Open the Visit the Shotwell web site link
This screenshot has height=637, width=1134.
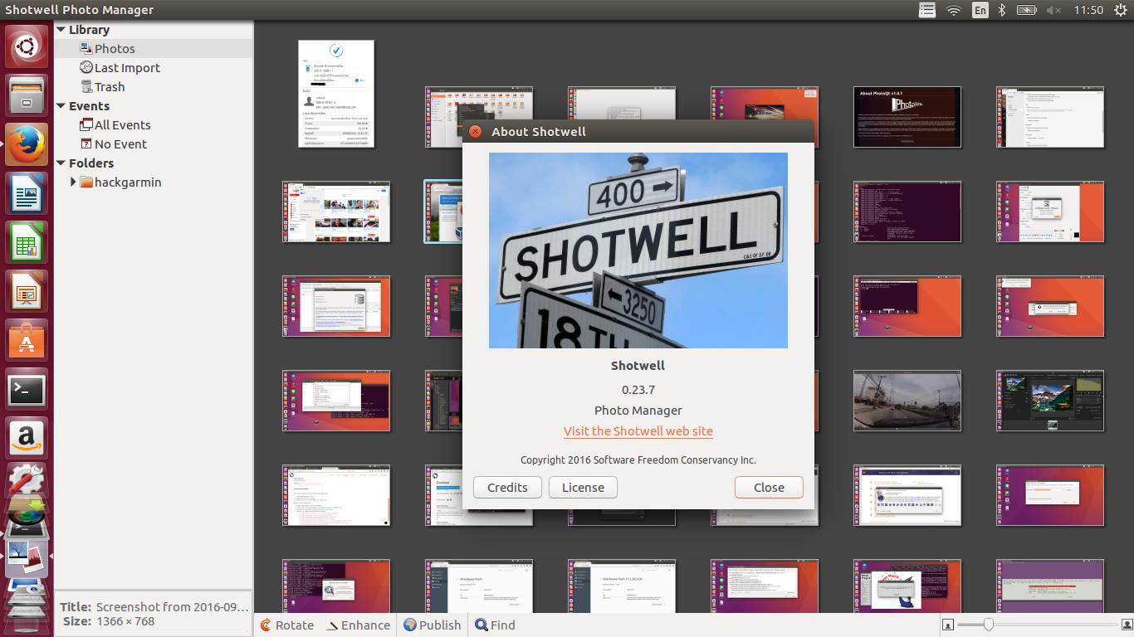point(638,431)
